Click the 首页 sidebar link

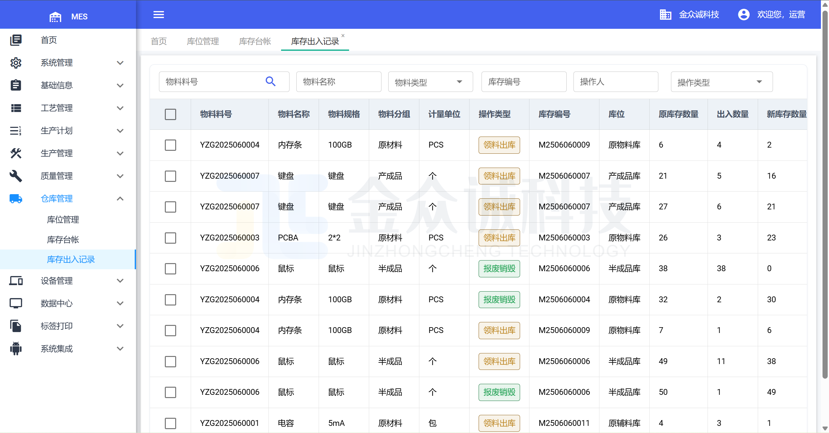click(x=49, y=40)
